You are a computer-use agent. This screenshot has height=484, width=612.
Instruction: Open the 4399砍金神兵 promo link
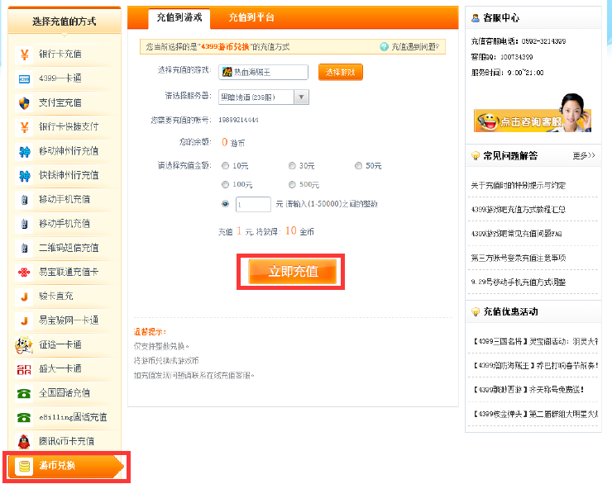(x=535, y=414)
